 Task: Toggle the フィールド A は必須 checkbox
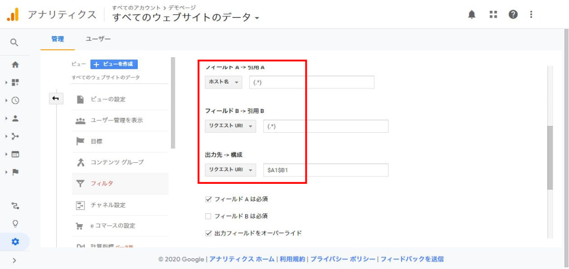click(208, 199)
